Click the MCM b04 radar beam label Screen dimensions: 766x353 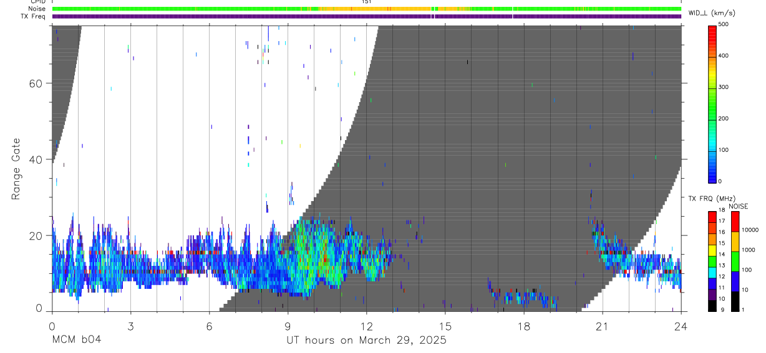(76, 341)
